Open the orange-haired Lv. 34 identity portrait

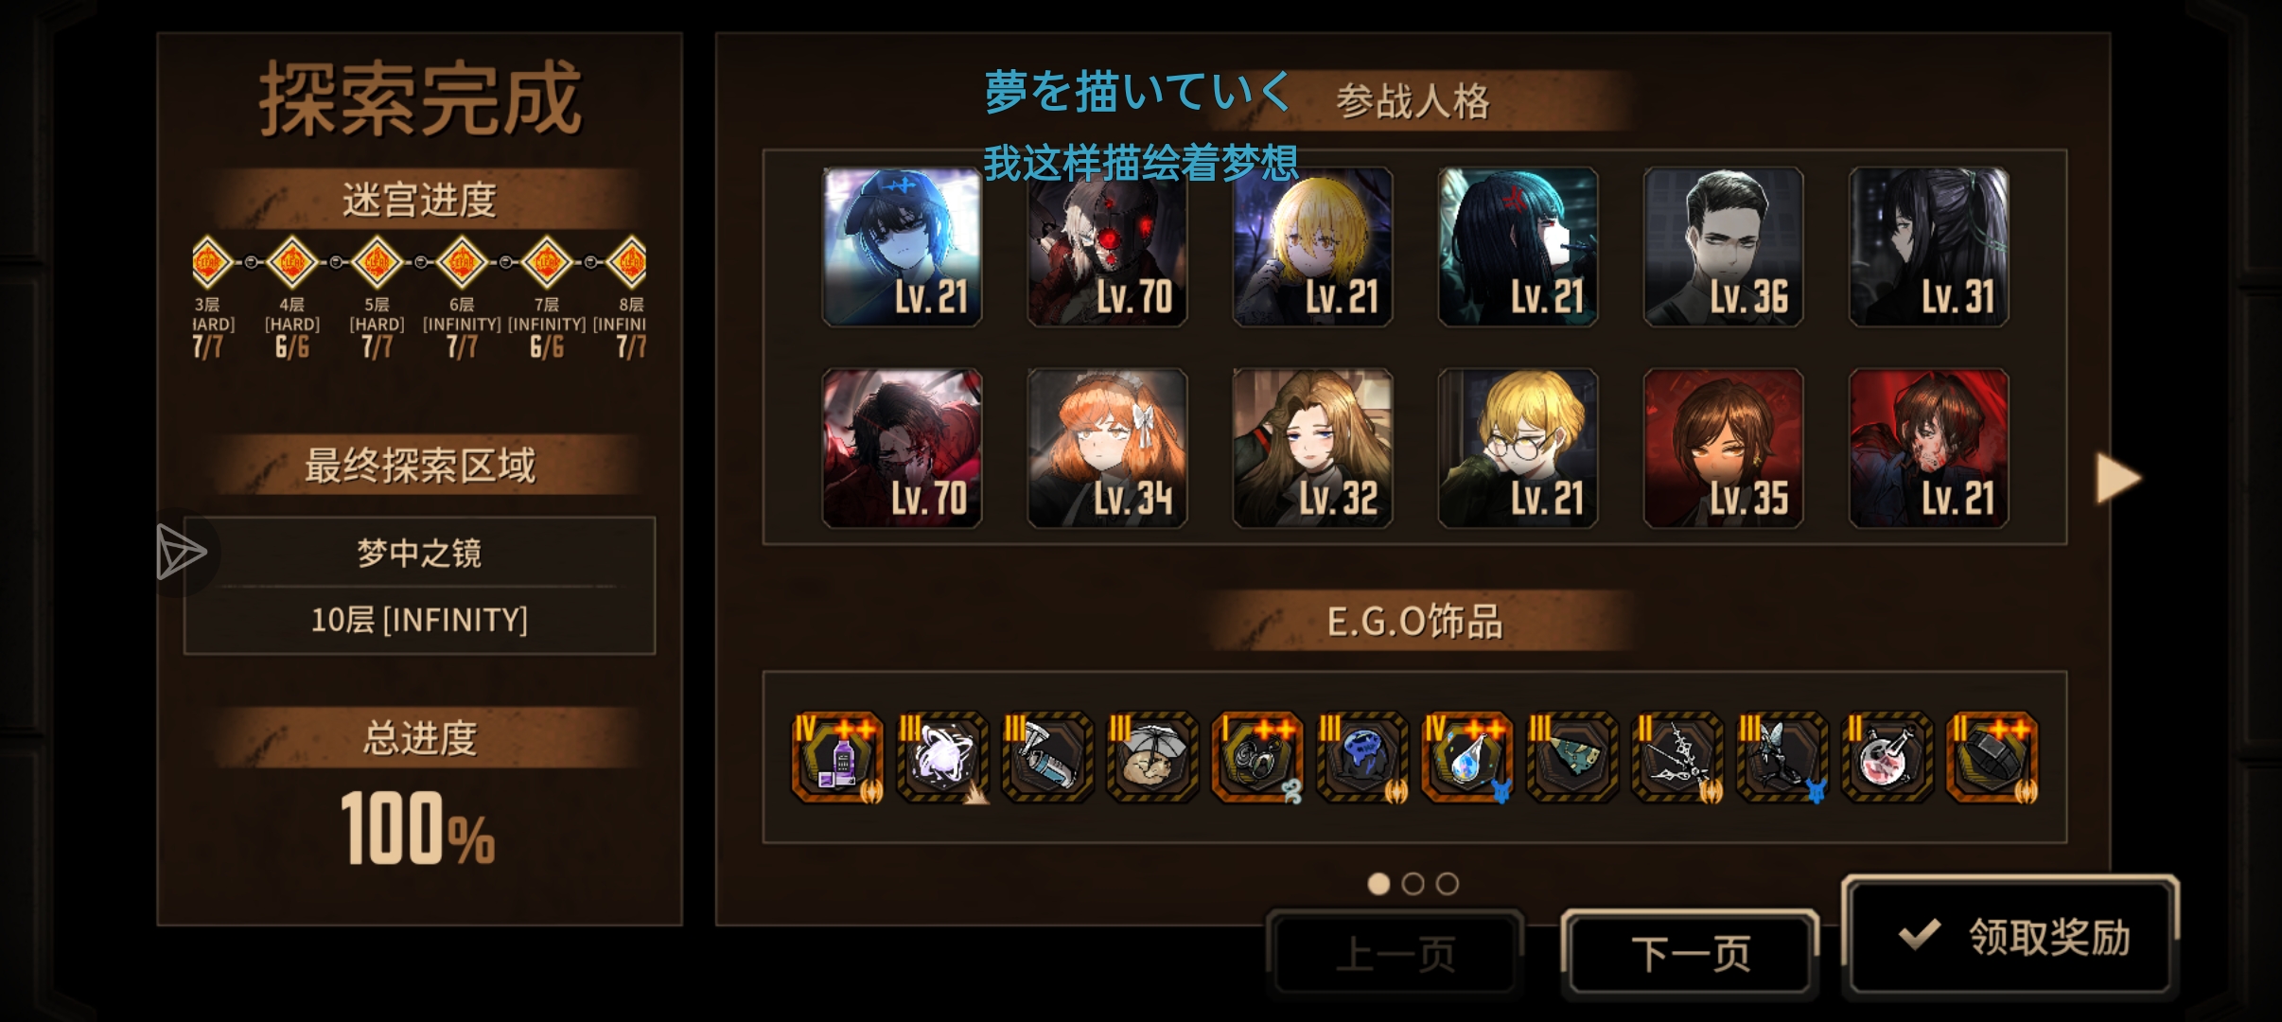(1107, 448)
